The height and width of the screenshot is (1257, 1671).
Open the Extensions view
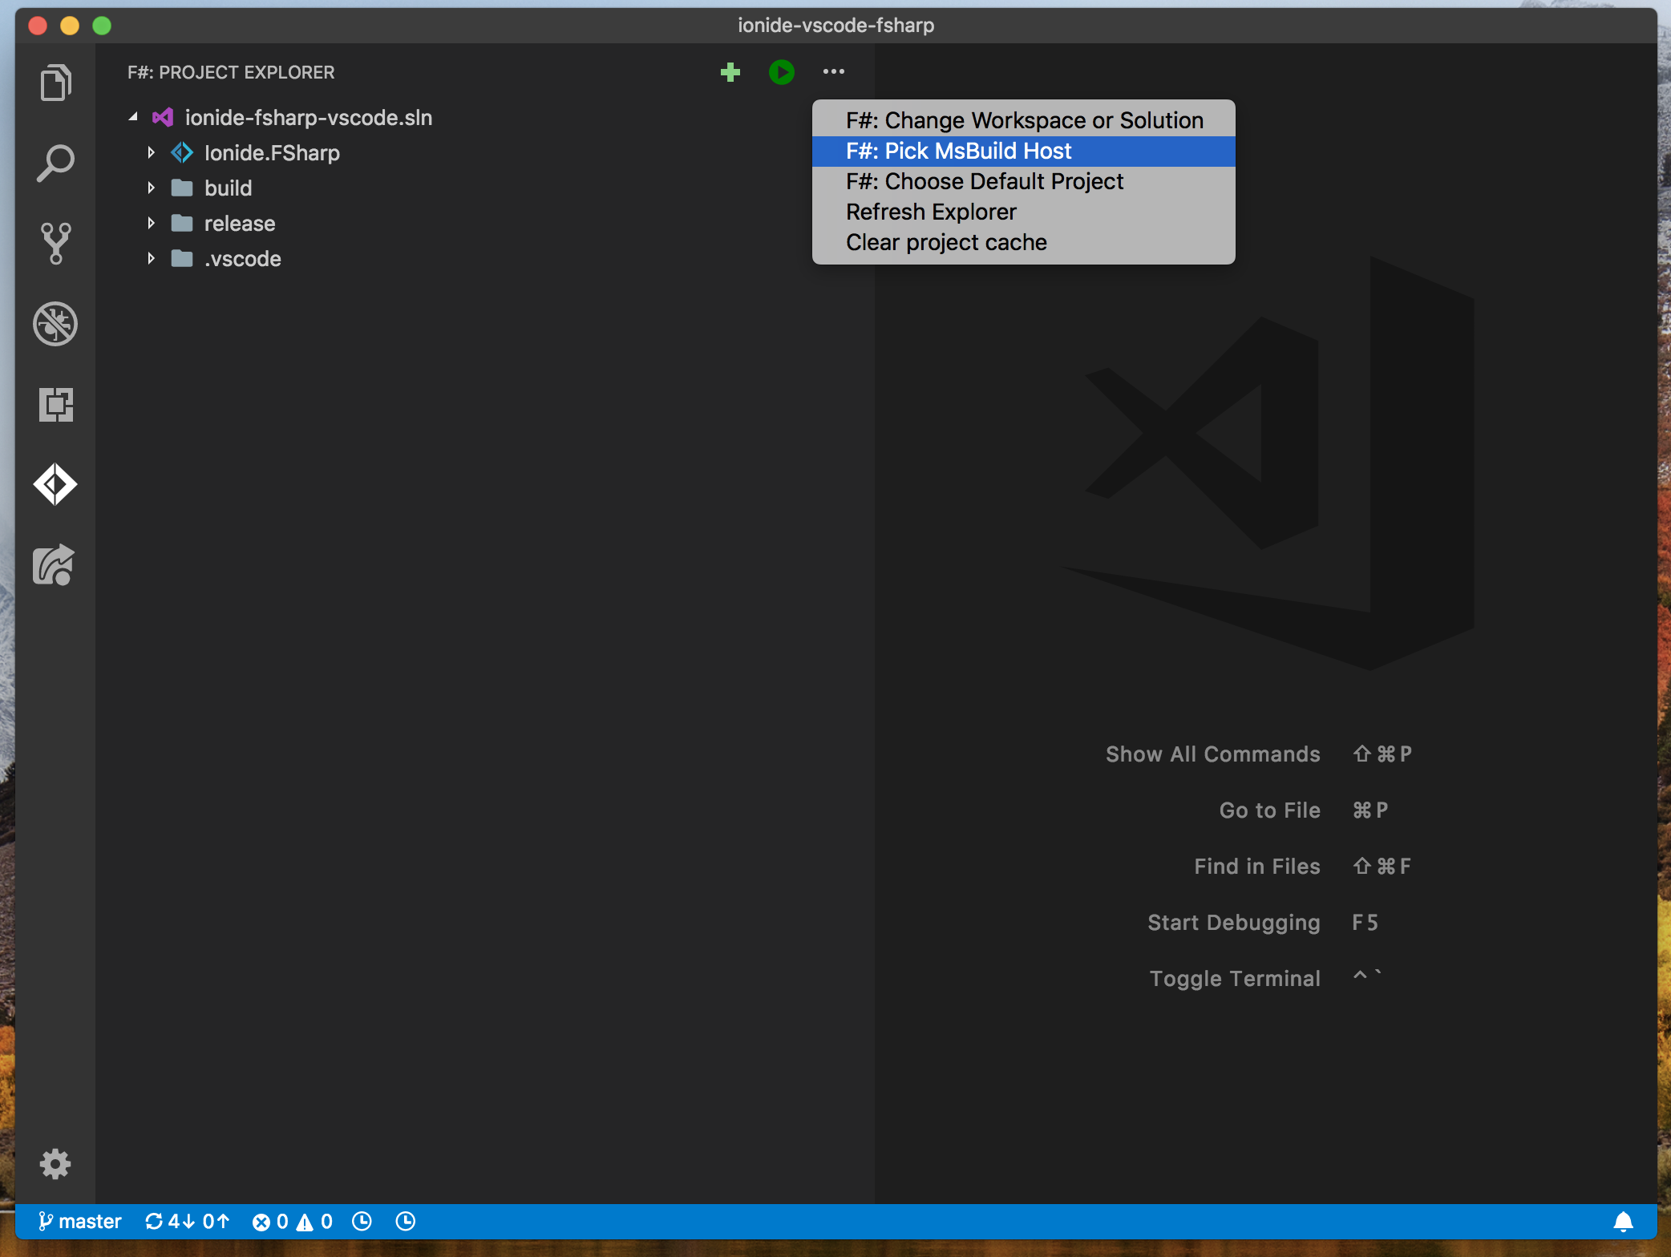(55, 405)
